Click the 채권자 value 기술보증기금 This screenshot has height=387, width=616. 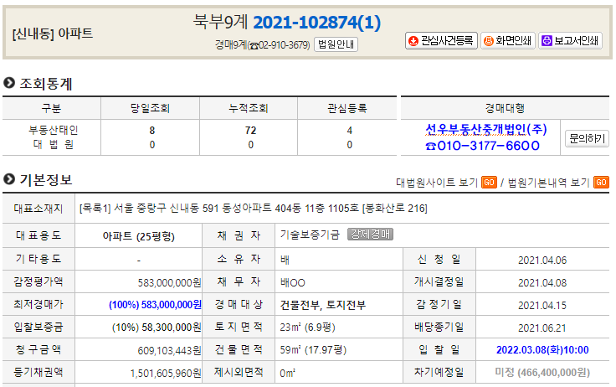(310, 235)
